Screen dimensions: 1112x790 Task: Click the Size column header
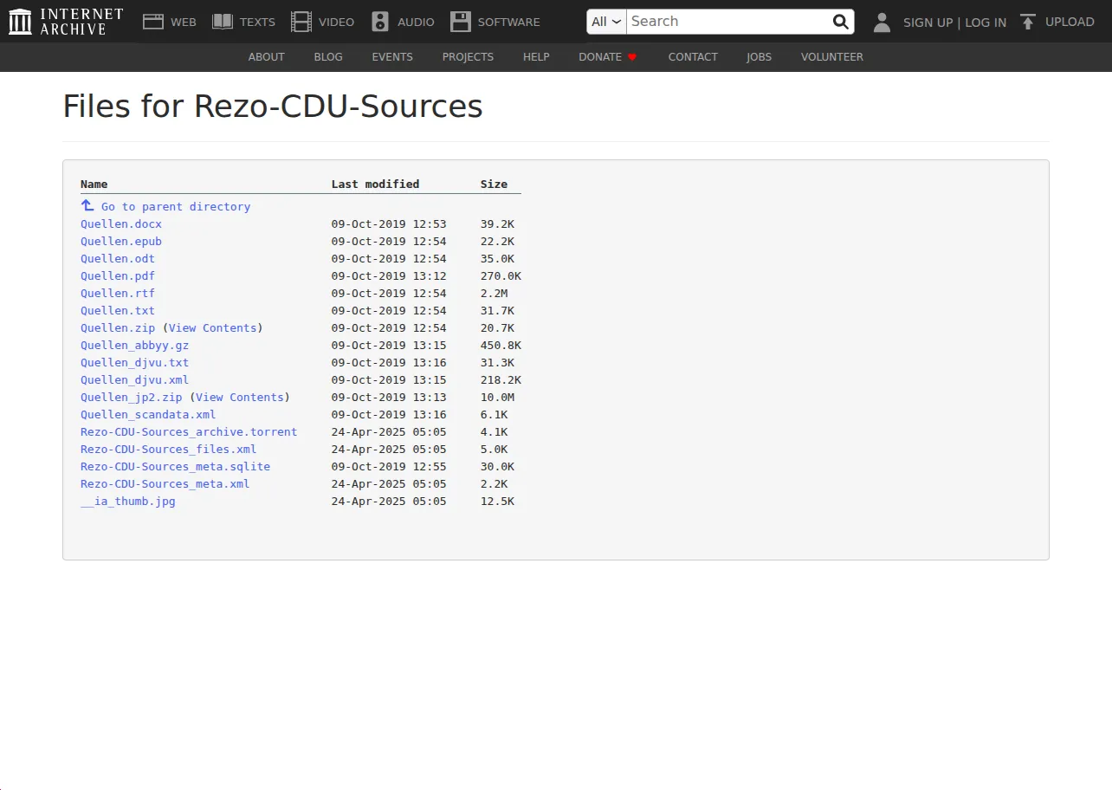pos(495,185)
